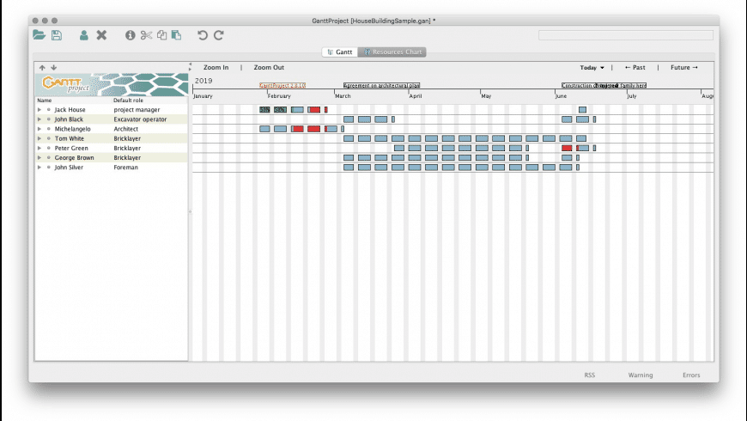Viewport: 747px width, 421px height.
Task: Open resource properties with the info icon
Action: click(x=130, y=35)
